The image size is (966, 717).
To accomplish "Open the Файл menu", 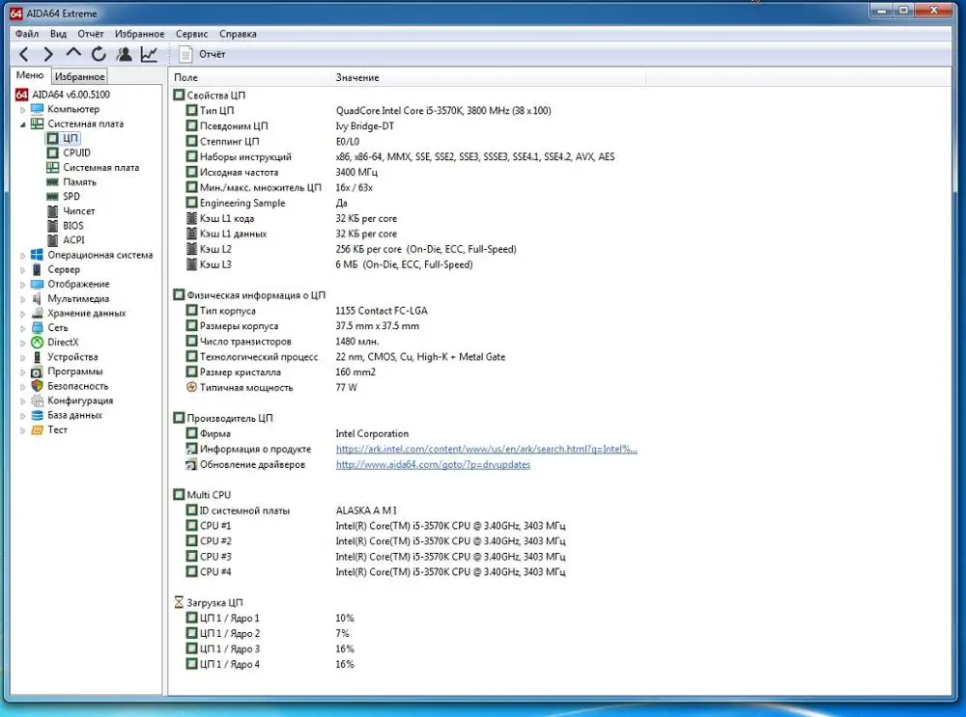I will pos(27,34).
